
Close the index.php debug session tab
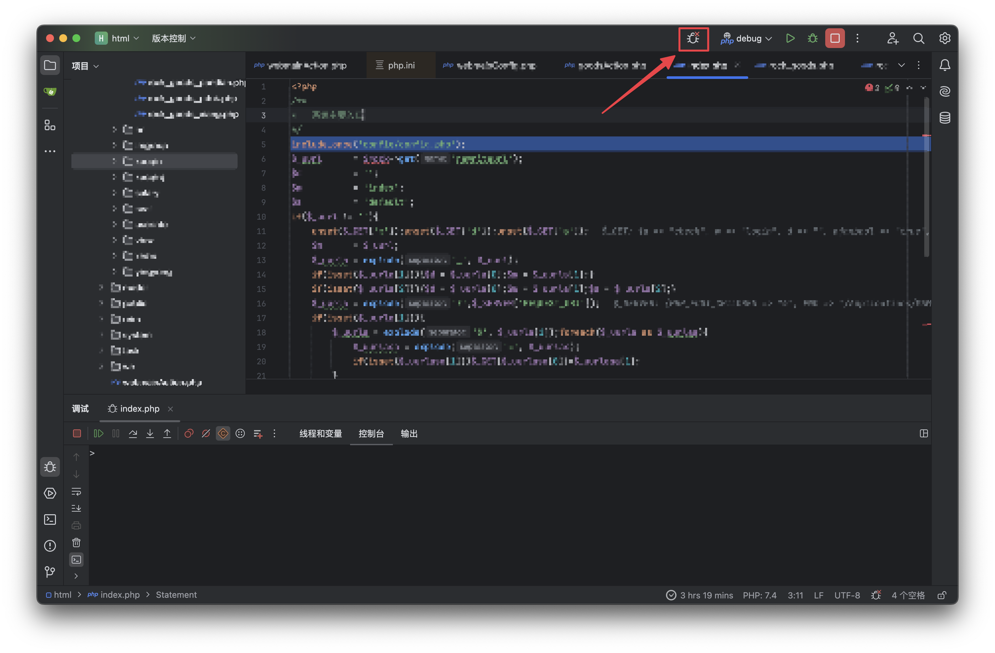coord(170,409)
